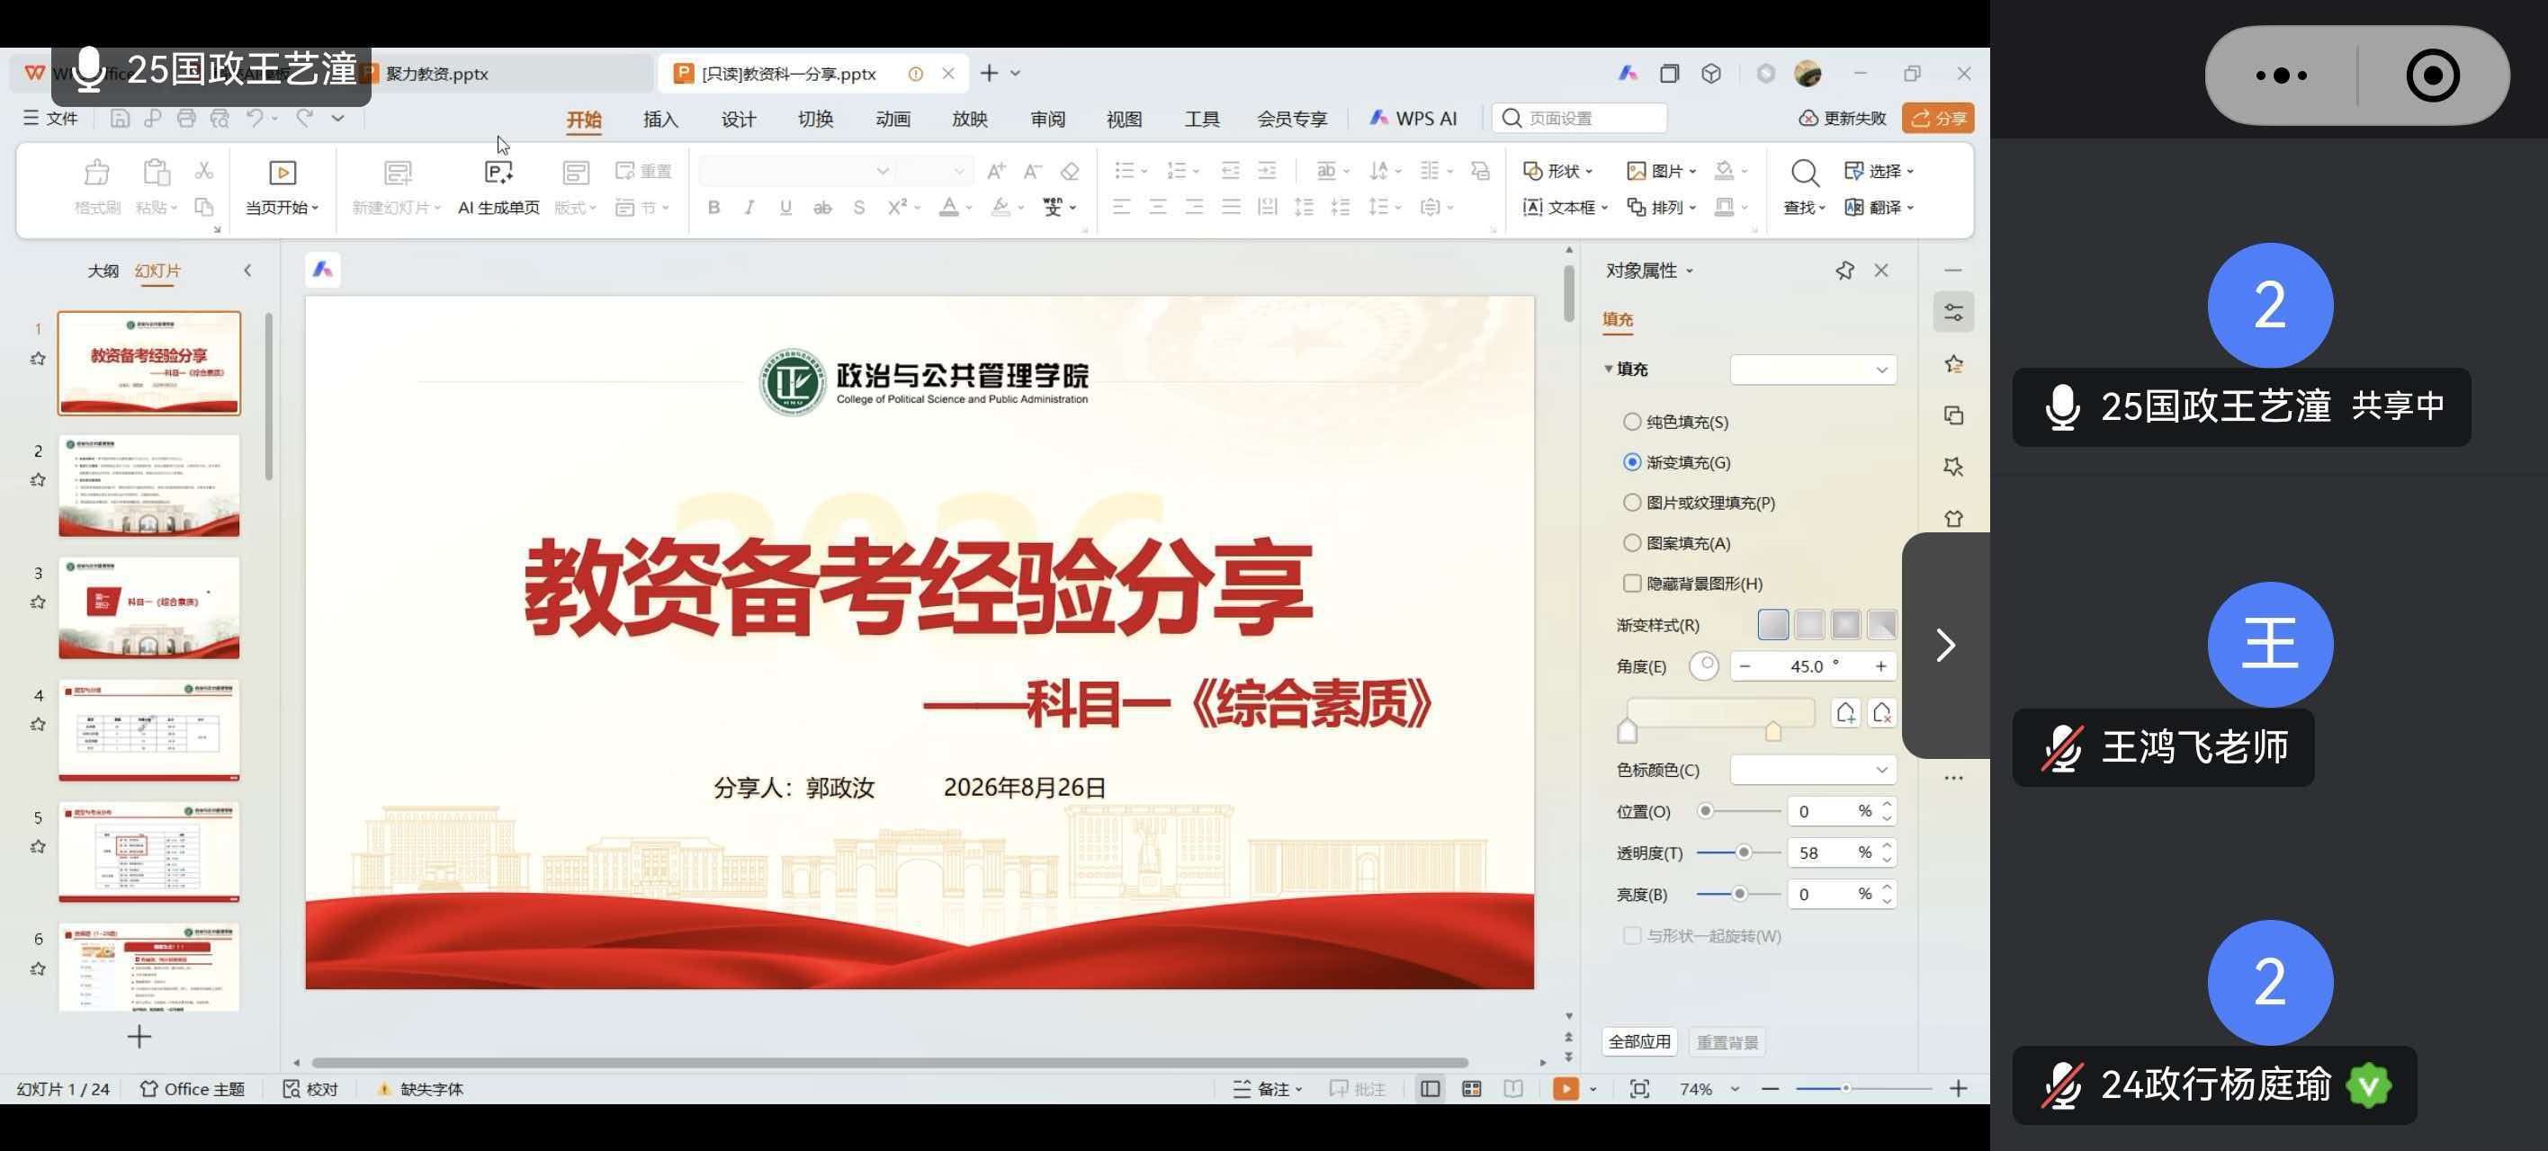Select the 图片或纹理填充(P) radio button
This screenshot has height=1151, width=2548.
click(x=1632, y=504)
